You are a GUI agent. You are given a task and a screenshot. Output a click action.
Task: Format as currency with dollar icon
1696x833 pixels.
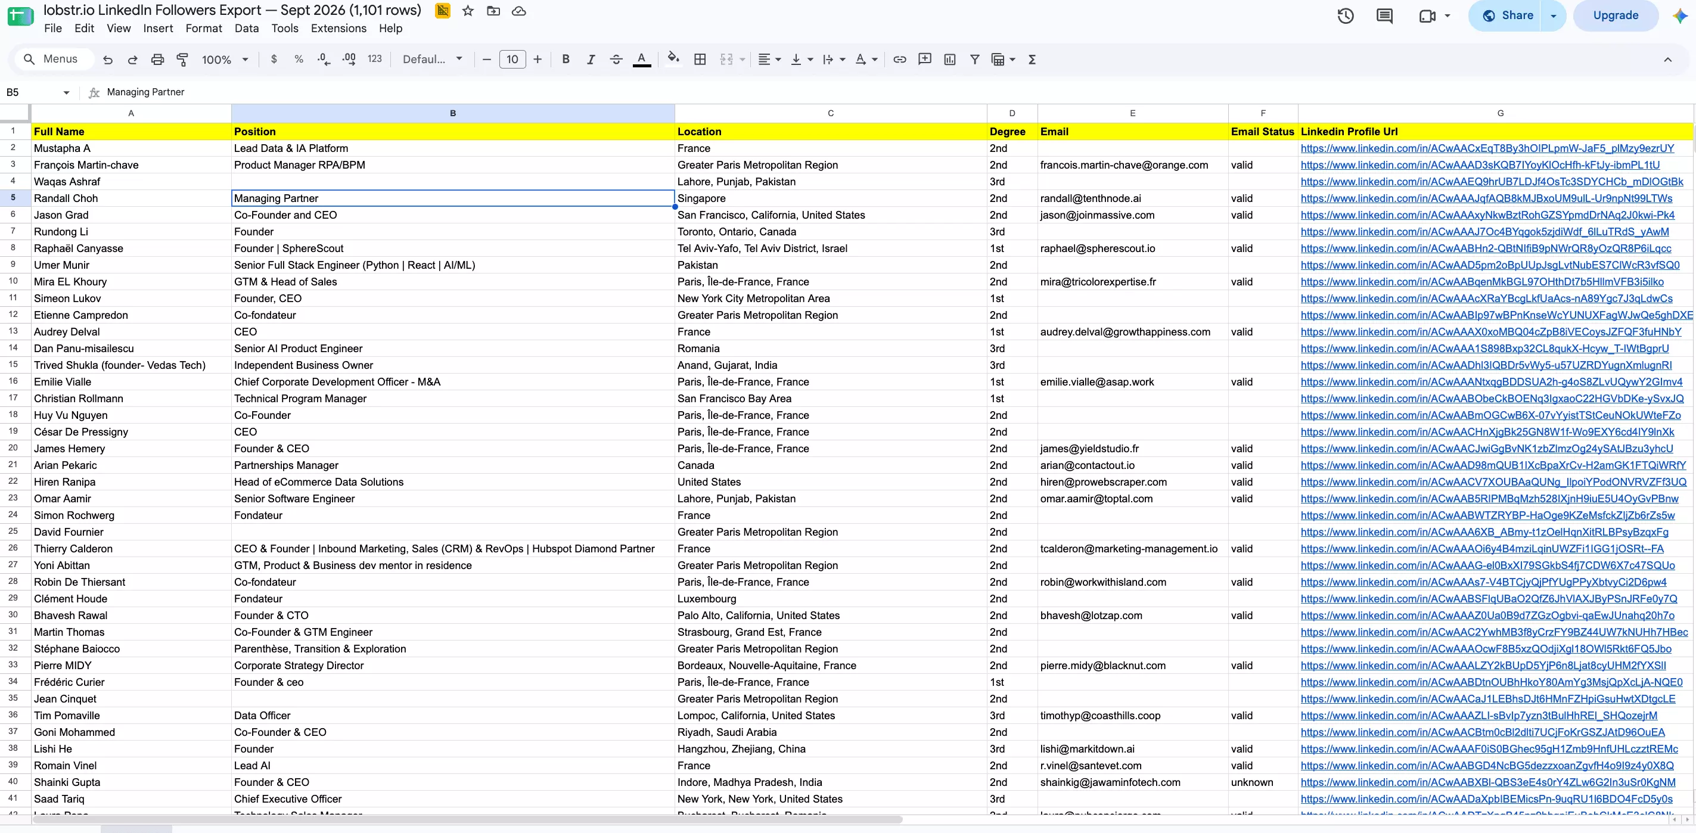pyautogui.click(x=274, y=59)
